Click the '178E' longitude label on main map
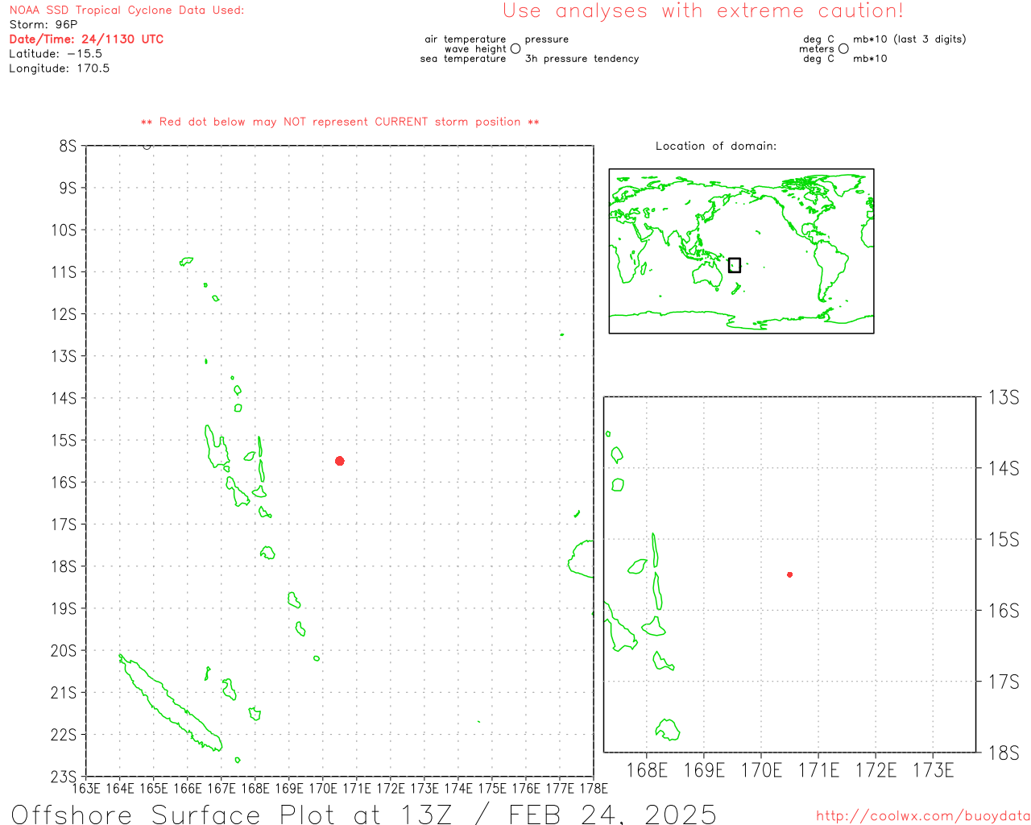 tap(594, 788)
